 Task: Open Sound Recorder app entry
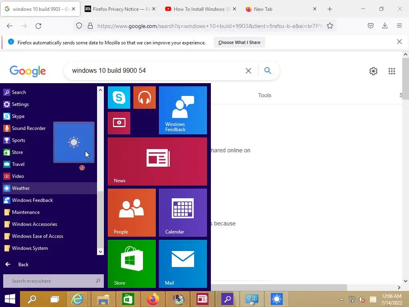coord(28,128)
